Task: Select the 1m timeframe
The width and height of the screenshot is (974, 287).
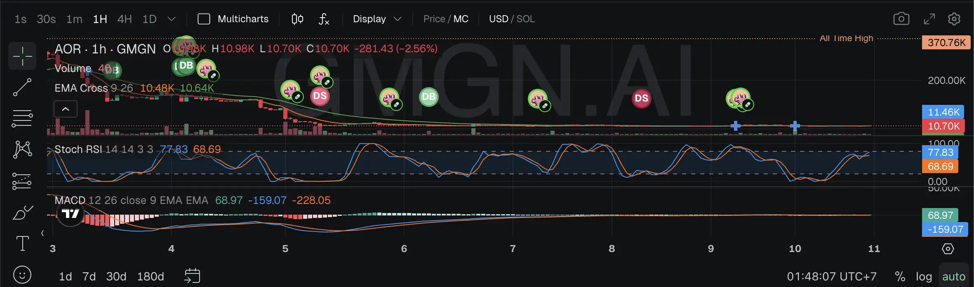Action: [x=74, y=19]
